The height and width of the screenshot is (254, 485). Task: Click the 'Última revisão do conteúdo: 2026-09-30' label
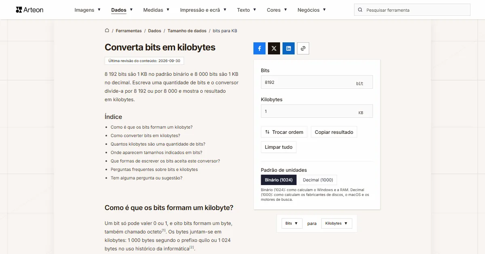coord(144,61)
